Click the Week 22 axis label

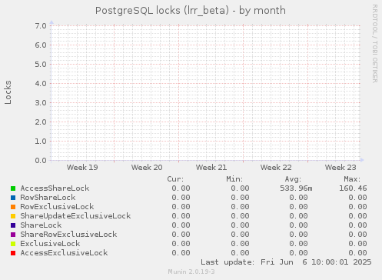pyautogui.click(x=276, y=168)
